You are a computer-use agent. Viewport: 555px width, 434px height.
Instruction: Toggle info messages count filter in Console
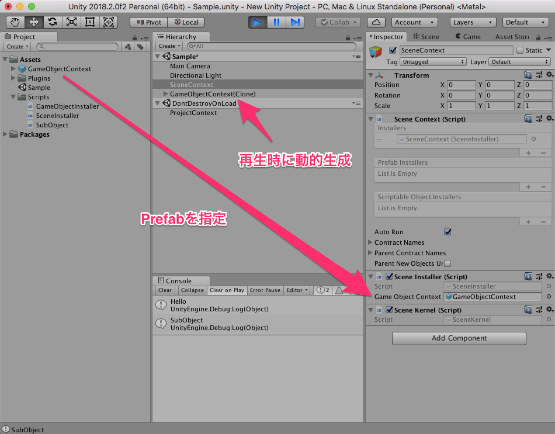[323, 290]
